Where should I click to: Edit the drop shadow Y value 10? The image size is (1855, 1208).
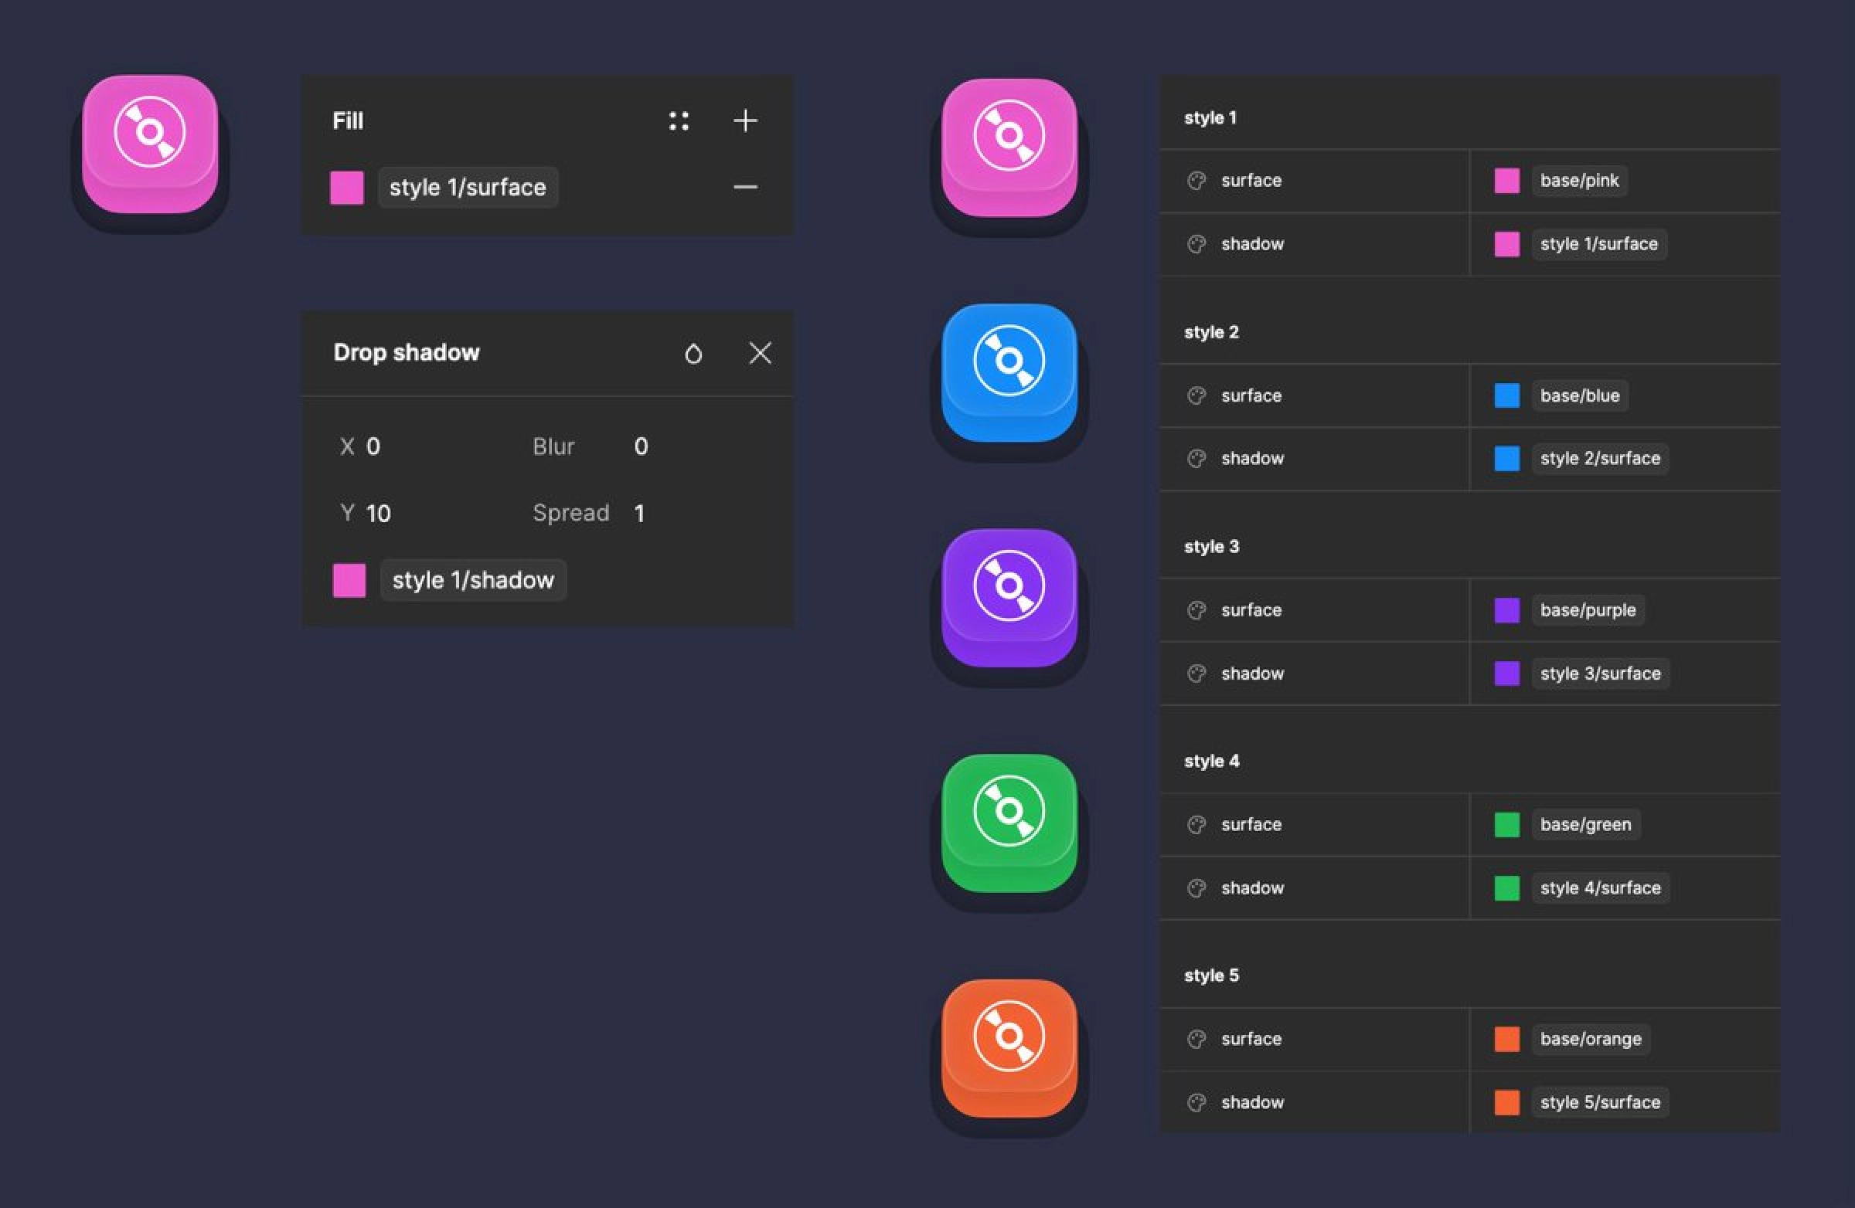(x=378, y=514)
